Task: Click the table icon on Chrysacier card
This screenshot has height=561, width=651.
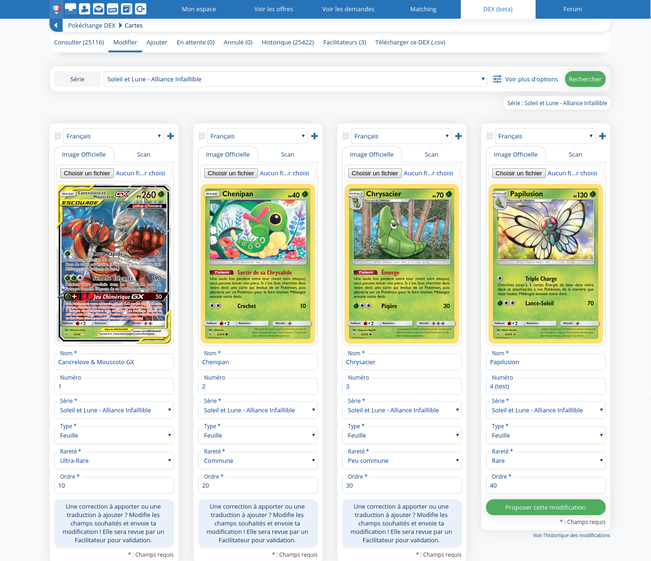Action: (x=346, y=136)
